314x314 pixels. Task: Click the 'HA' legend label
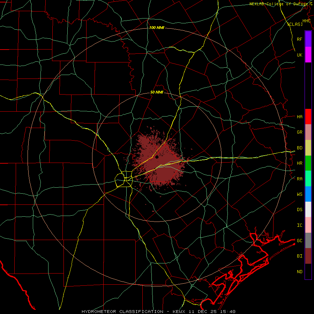point(299,117)
